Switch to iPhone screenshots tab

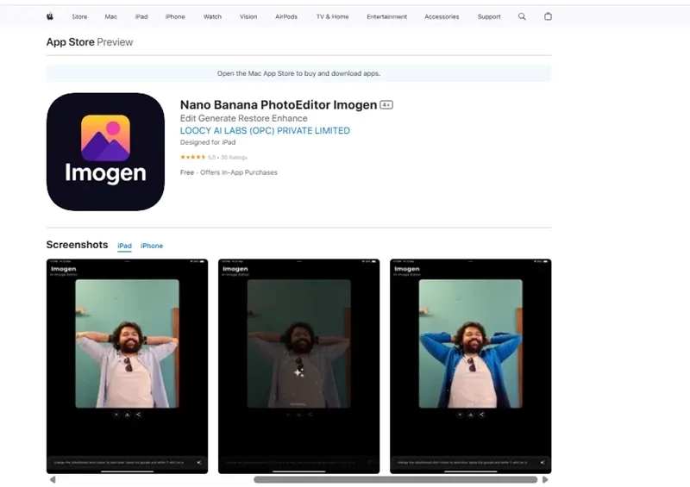pyautogui.click(x=152, y=246)
